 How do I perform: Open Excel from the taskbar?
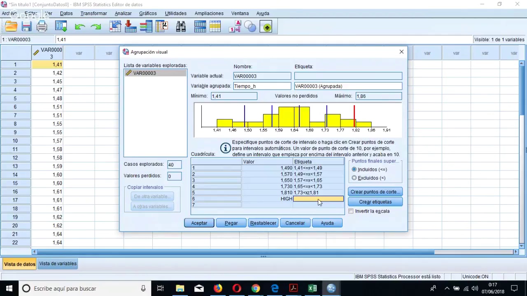tap(312, 289)
